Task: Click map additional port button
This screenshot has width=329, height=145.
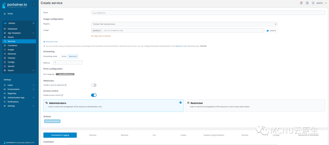Action: (x=65, y=74)
